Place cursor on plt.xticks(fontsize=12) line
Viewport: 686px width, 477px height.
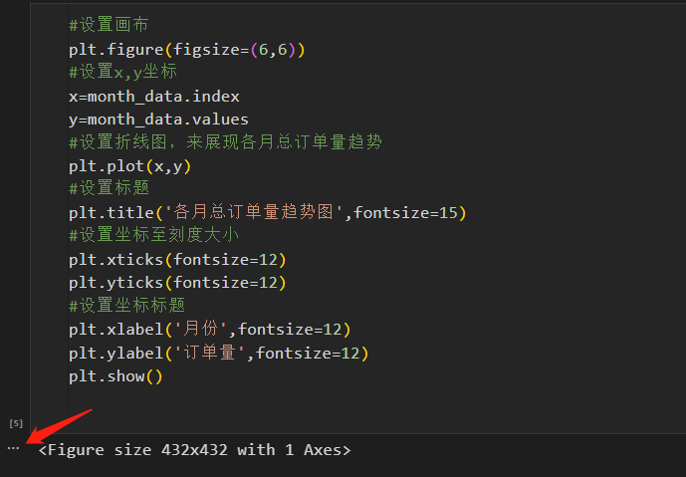[177, 260]
